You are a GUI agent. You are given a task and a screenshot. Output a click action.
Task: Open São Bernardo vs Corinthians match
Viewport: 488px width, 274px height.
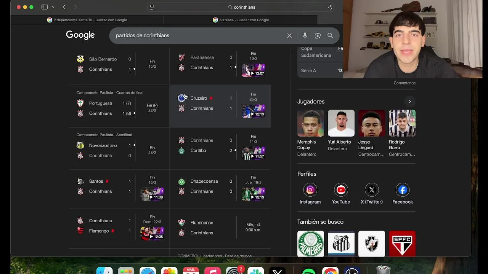point(119,64)
